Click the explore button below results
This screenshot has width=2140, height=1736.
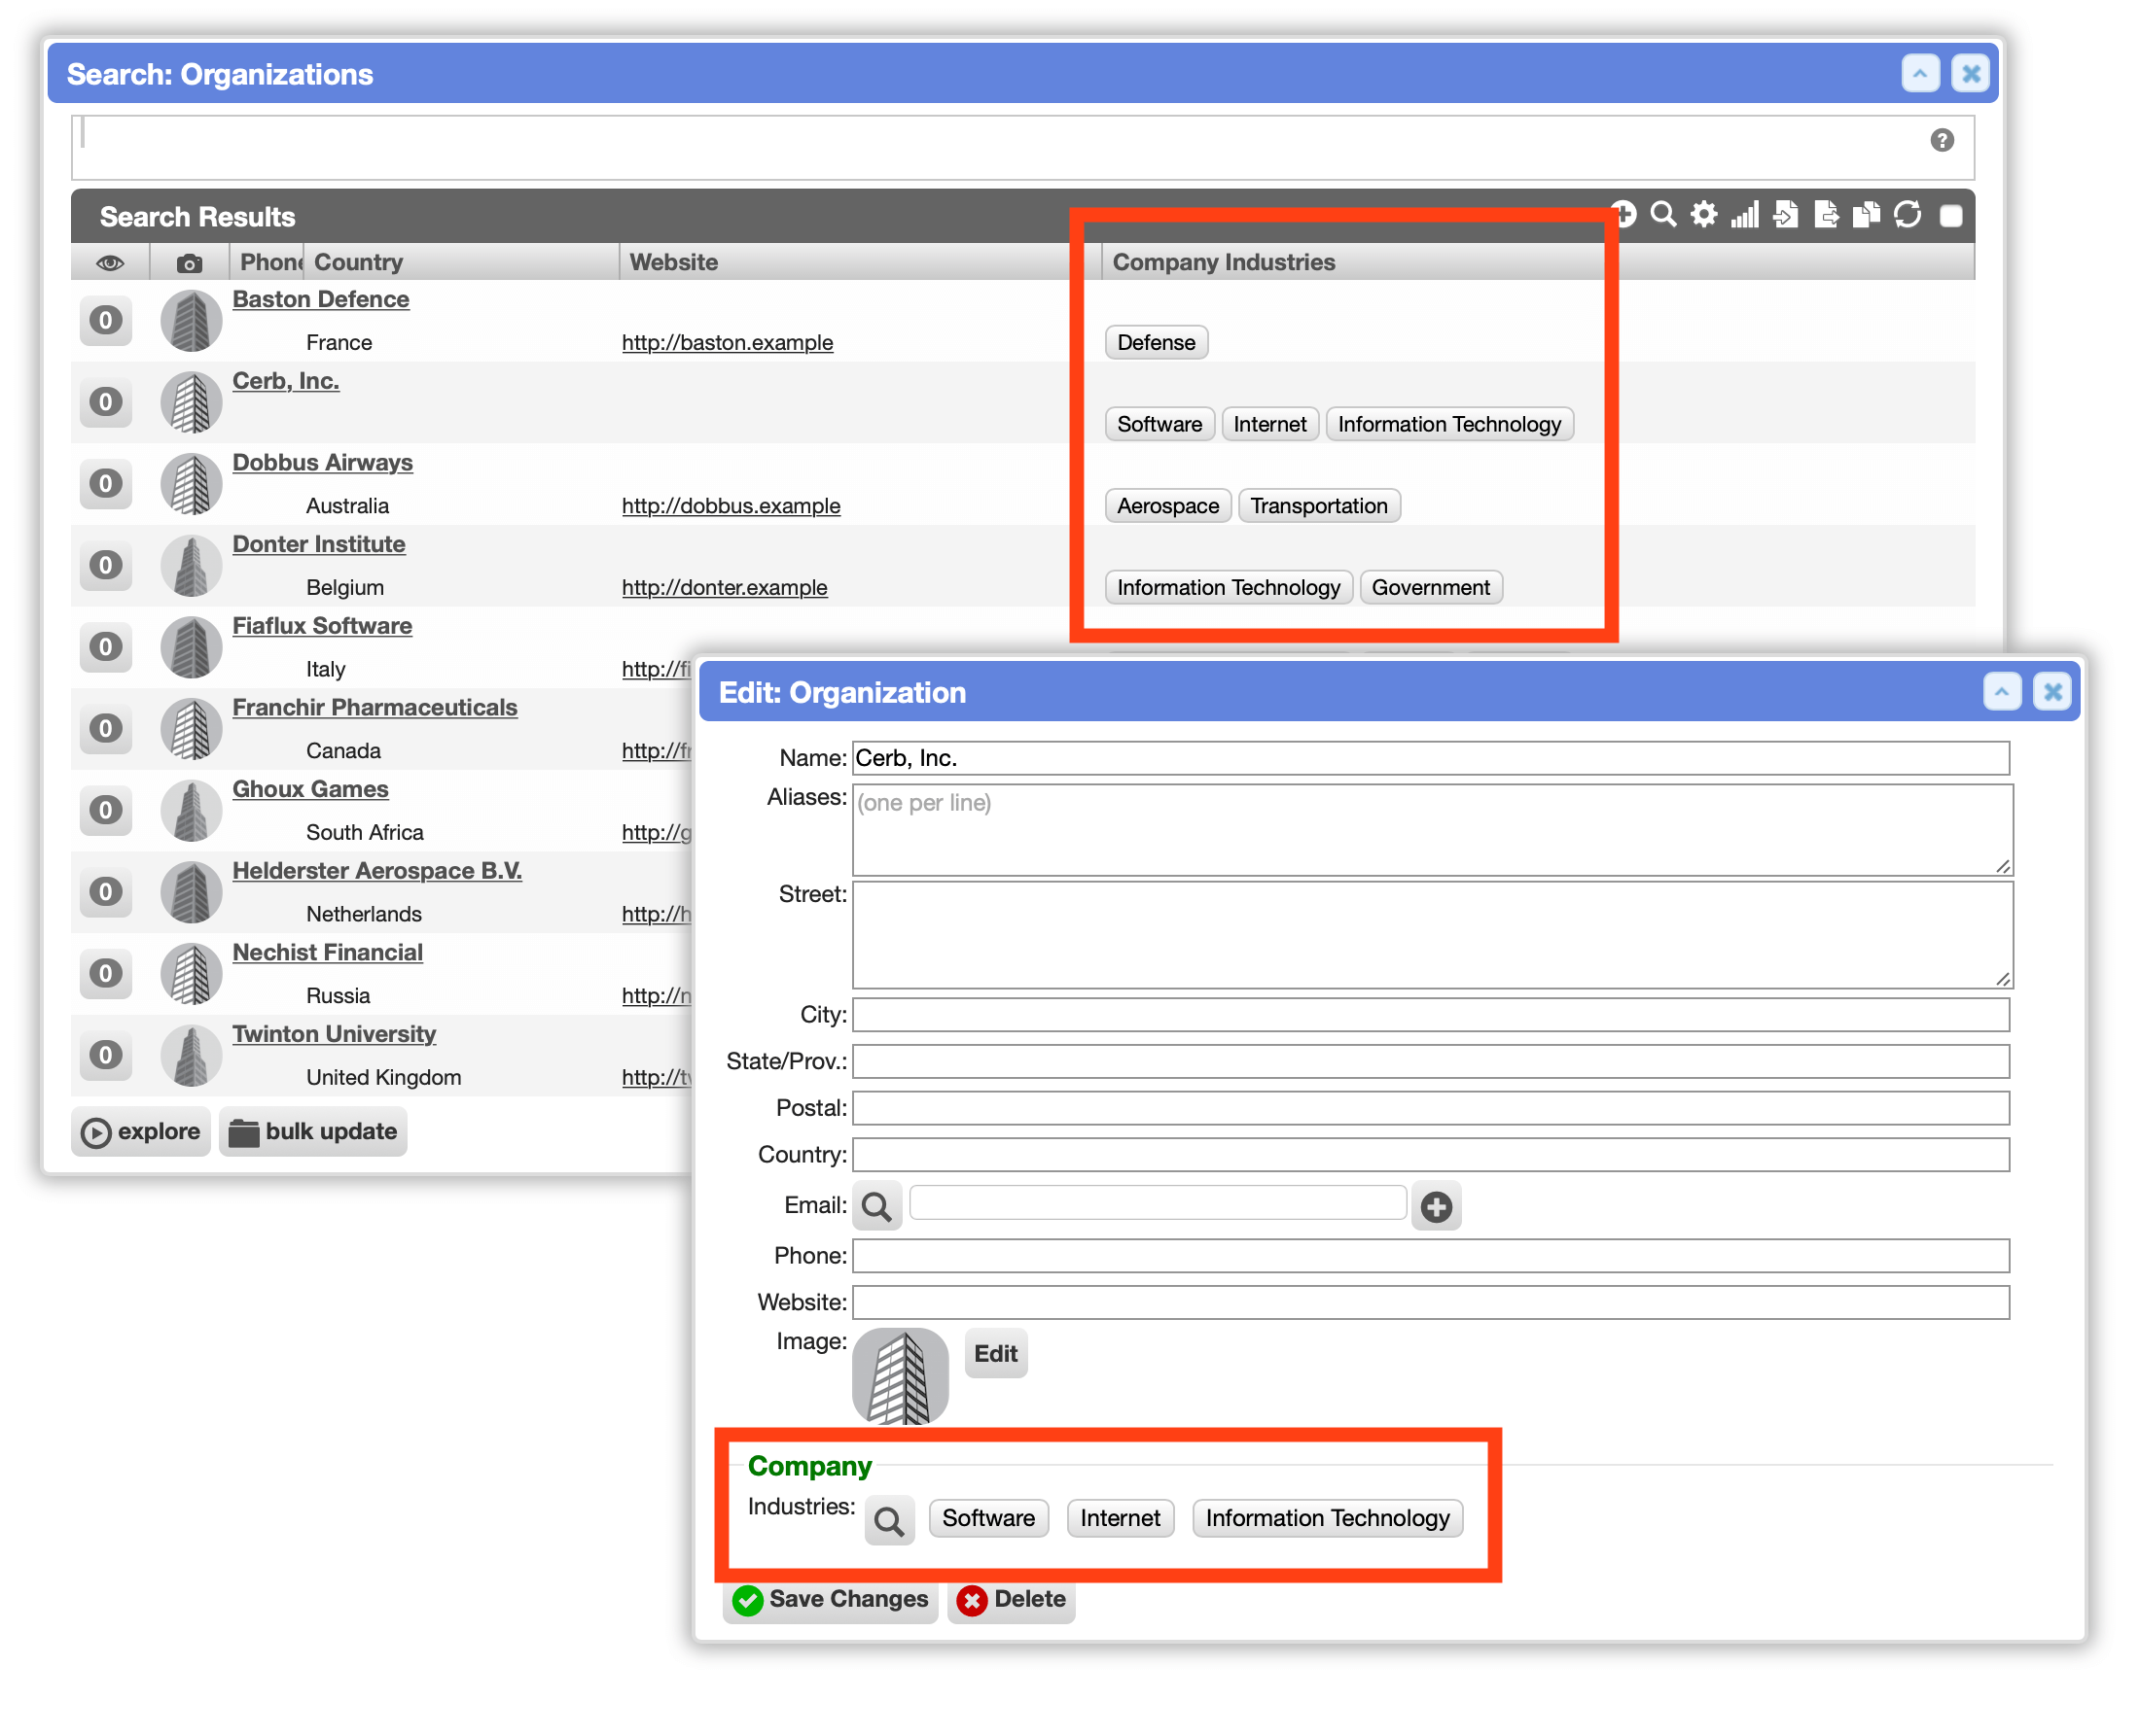(x=141, y=1133)
